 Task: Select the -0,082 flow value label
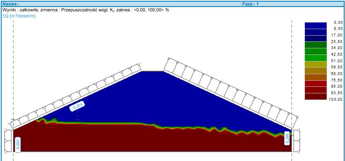click(x=18, y=145)
